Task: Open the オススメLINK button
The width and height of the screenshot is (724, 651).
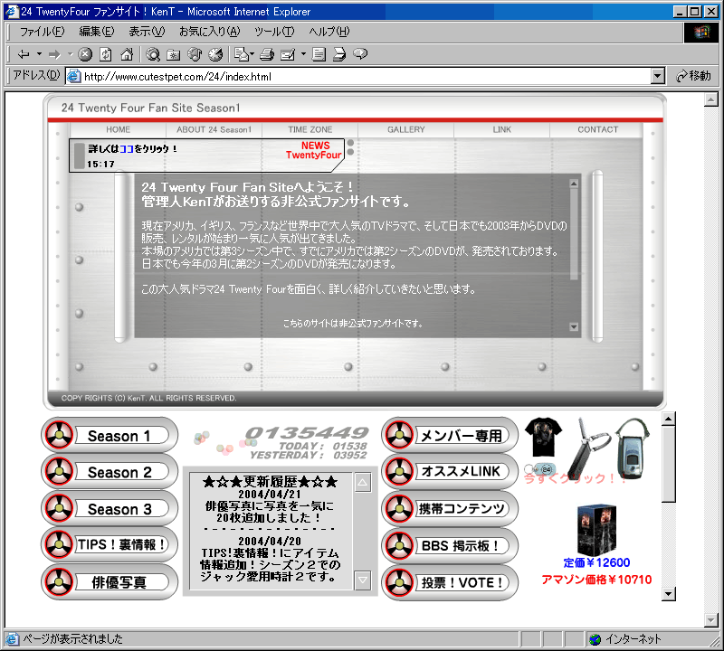Action: coord(450,472)
